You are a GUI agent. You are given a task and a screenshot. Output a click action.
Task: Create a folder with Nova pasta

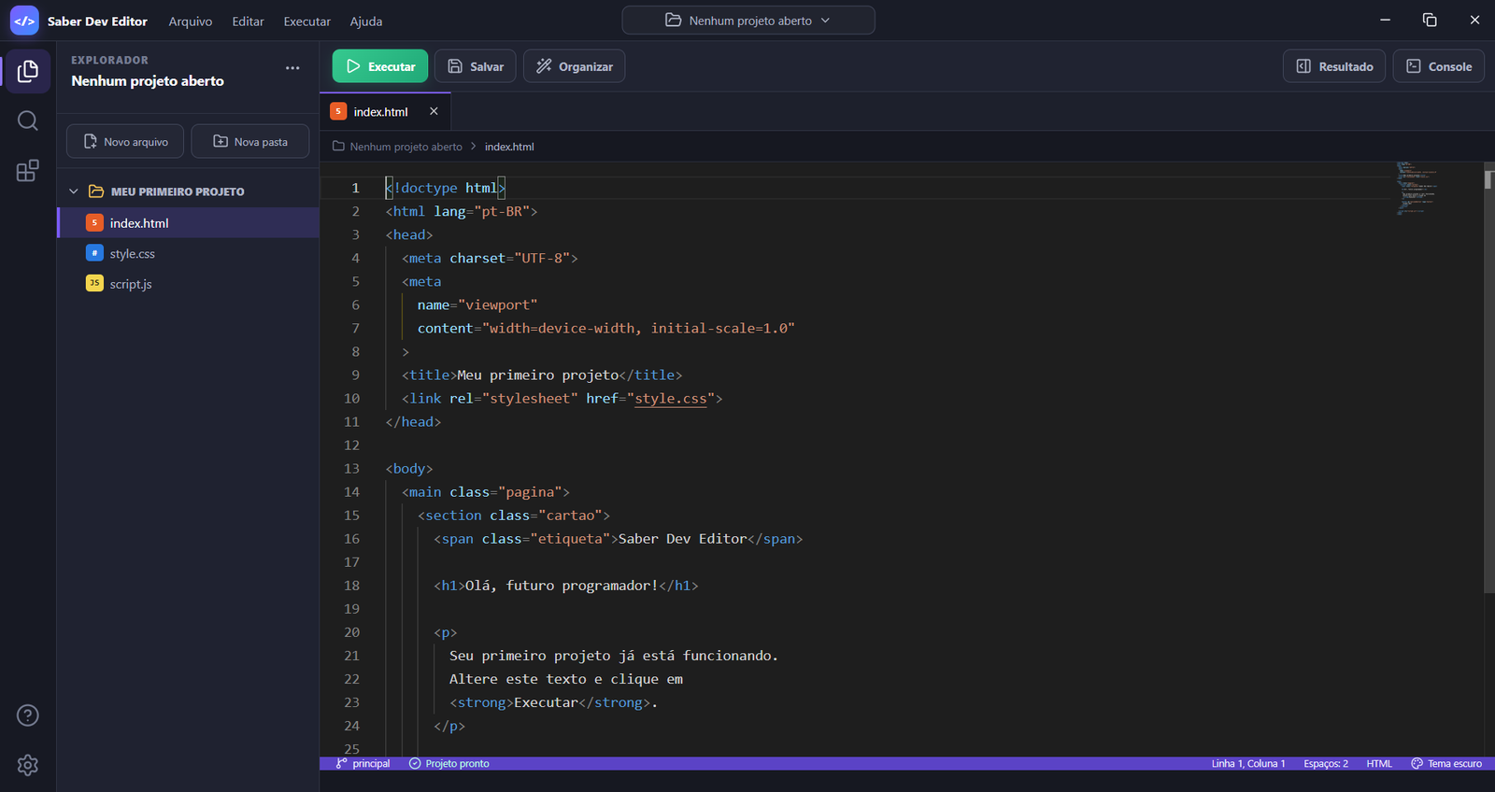(250, 142)
